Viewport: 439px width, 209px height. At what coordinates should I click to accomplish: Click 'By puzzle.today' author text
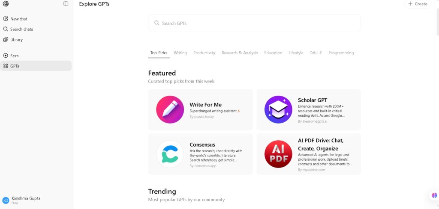[x=201, y=117]
